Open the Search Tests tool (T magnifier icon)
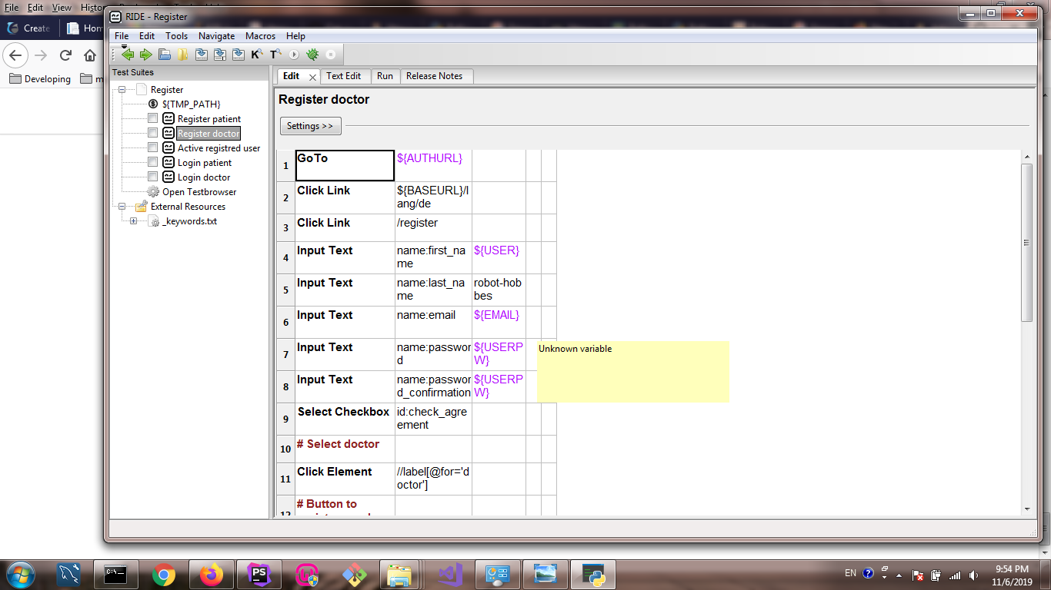The width and height of the screenshot is (1051, 590). point(275,54)
